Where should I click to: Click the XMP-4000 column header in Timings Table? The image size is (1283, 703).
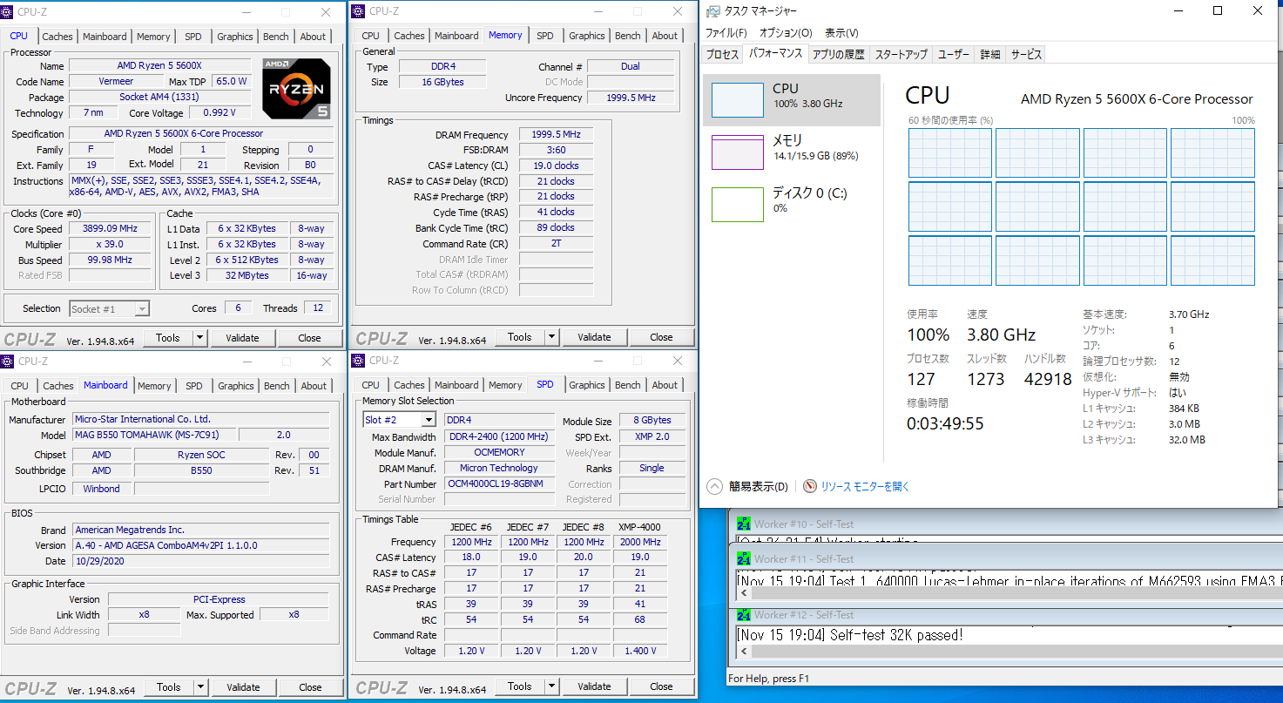click(x=640, y=527)
